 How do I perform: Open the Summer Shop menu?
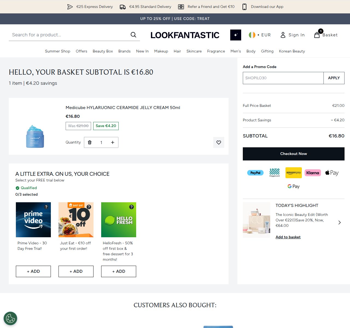(x=58, y=51)
